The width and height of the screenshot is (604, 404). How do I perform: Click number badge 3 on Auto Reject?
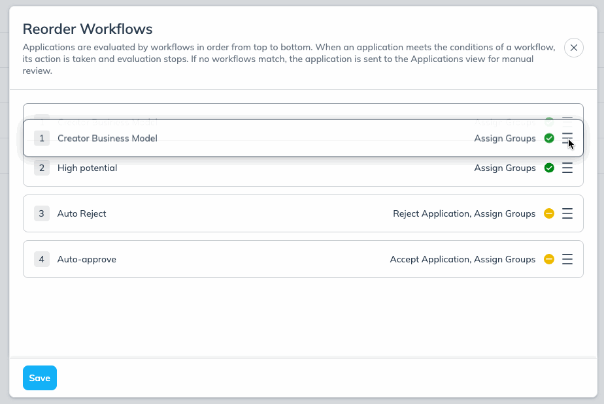pos(42,213)
